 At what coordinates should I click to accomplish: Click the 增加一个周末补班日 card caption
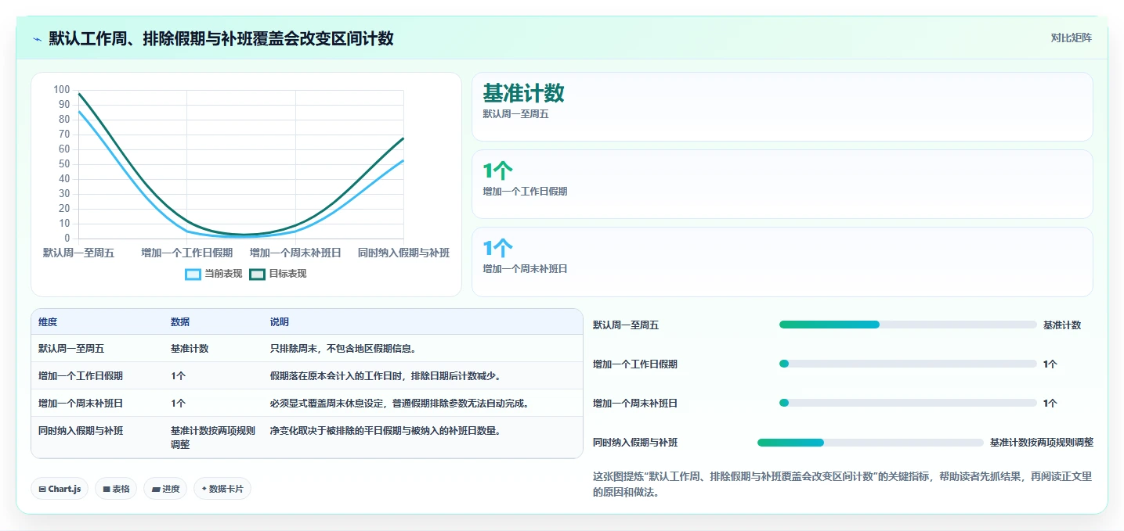pos(525,269)
